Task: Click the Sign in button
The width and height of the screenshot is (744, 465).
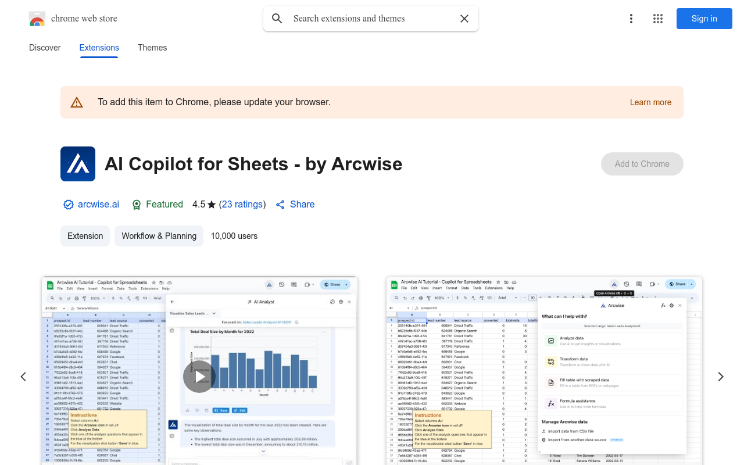Action: tap(704, 19)
